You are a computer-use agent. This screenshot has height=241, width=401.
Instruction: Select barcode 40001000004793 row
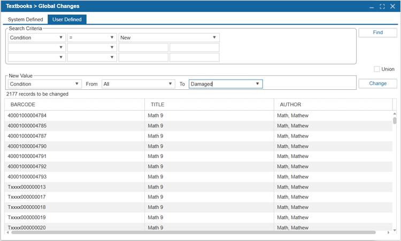[x=198, y=176]
